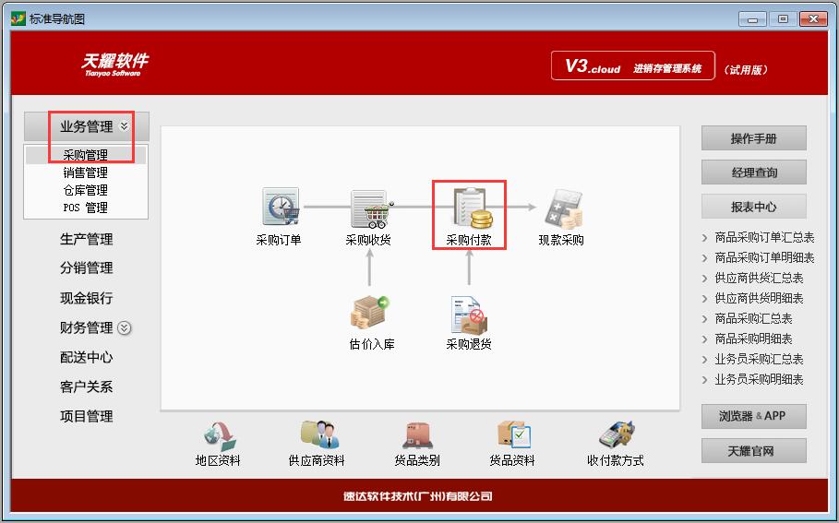Viewport: 839px width, 523px height.
Task: Click the 采购订单 text label
Action: pos(278,240)
